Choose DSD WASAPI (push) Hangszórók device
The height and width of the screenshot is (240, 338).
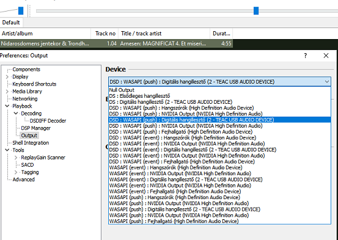[x=219, y=107]
